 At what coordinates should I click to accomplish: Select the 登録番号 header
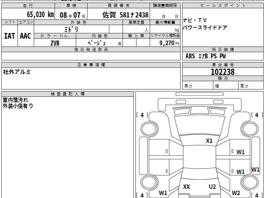[x=119, y=6]
